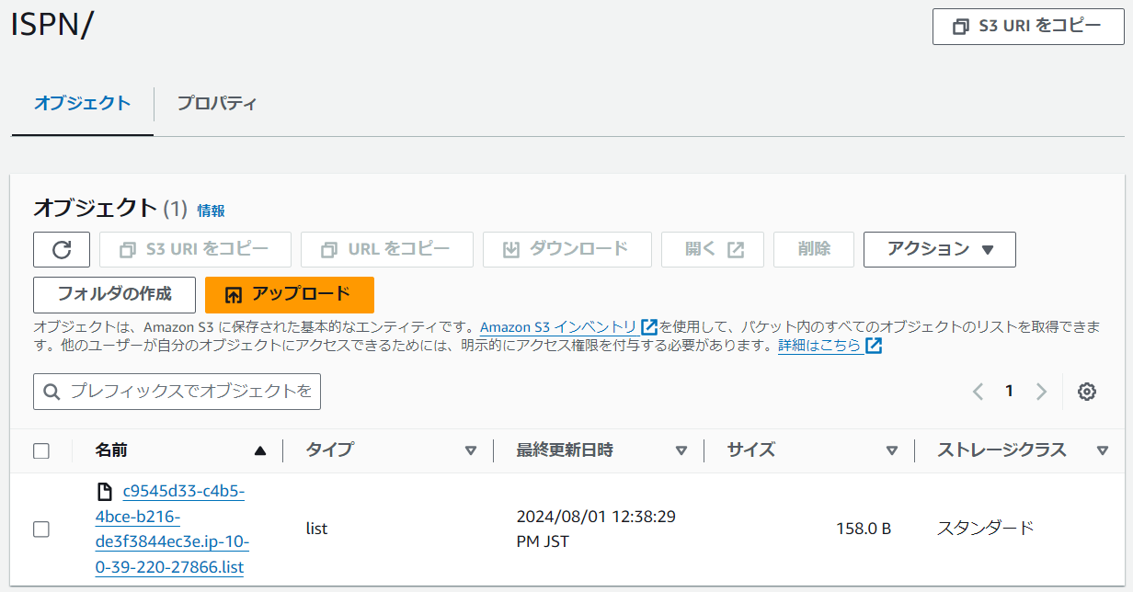Switch to the オブジェクト tab

pyautogui.click(x=83, y=103)
